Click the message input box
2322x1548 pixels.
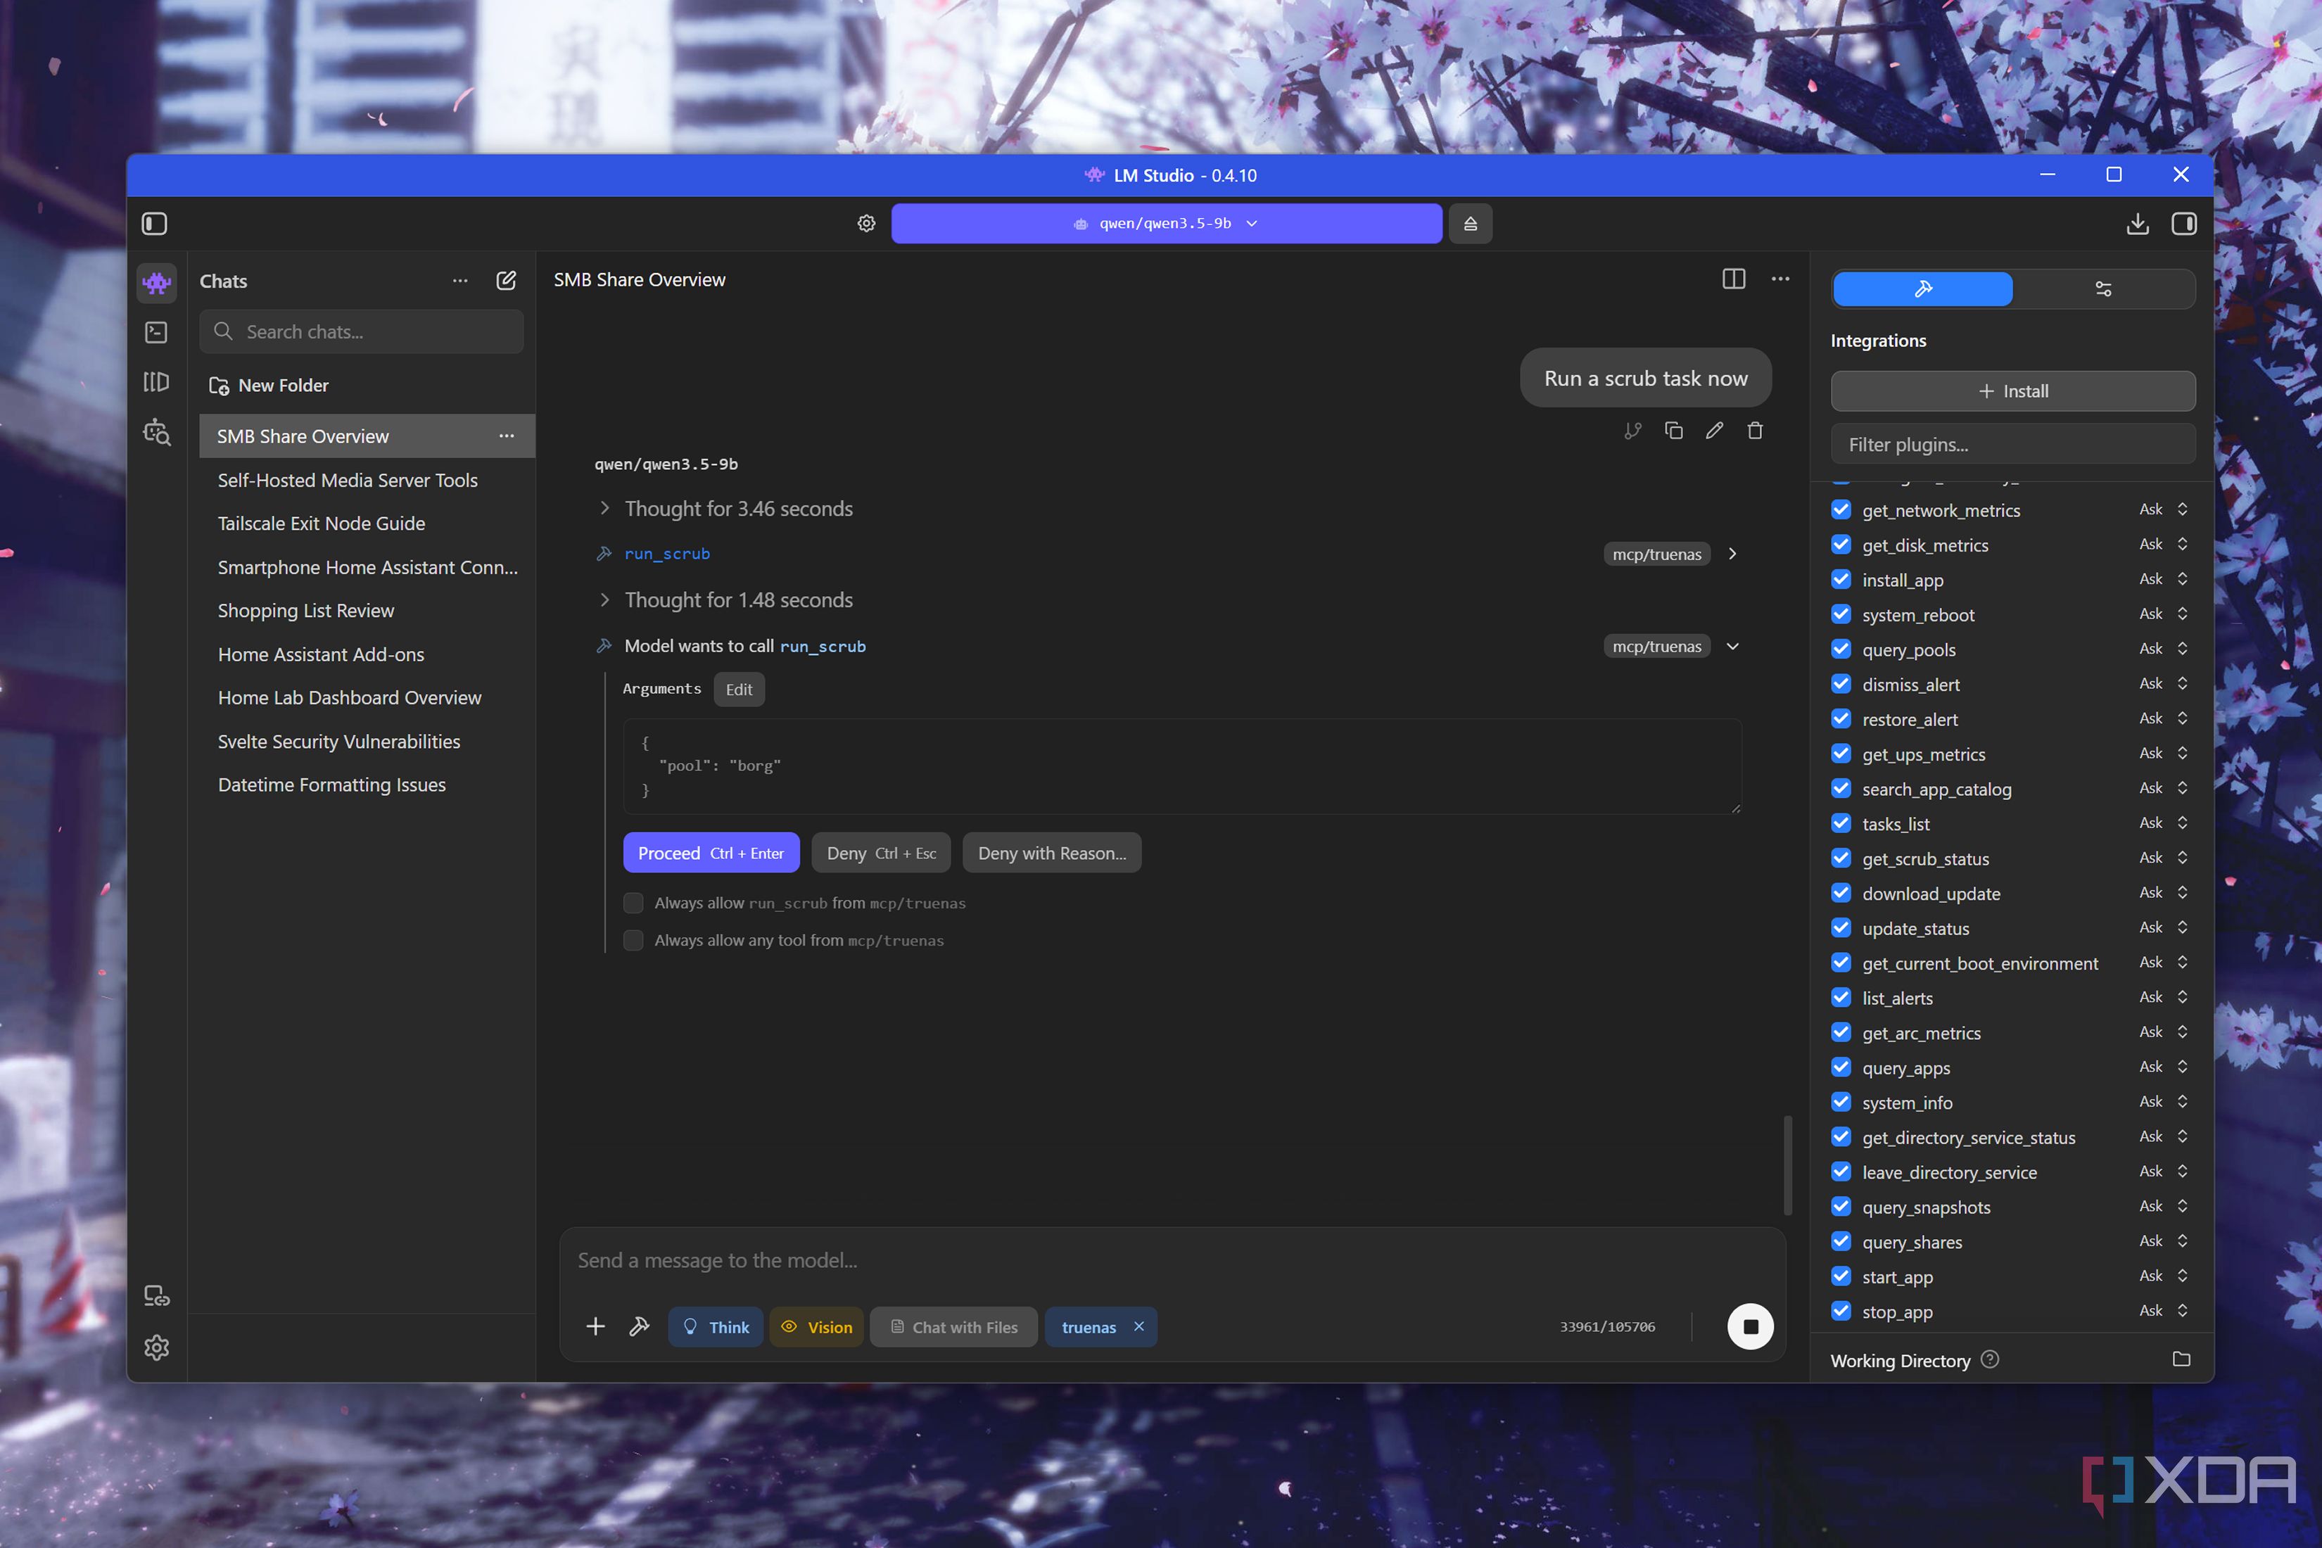click(x=1172, y=1261)
